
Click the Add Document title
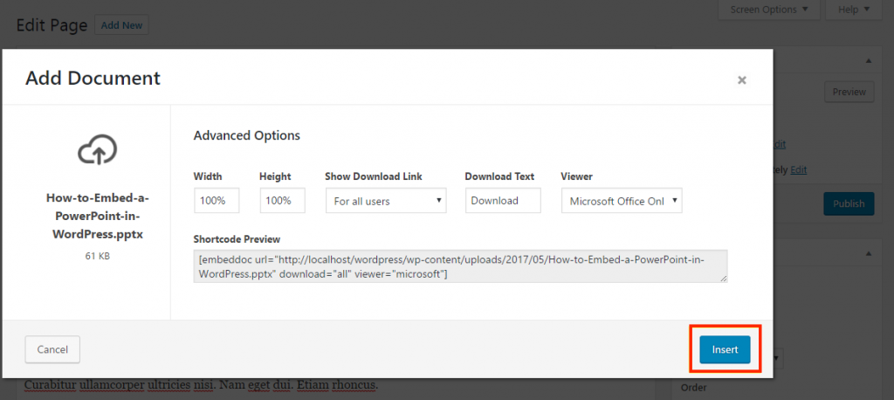click(93, 78)
